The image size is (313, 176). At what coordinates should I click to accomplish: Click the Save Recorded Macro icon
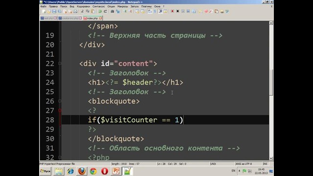click(x=194, y=11)
